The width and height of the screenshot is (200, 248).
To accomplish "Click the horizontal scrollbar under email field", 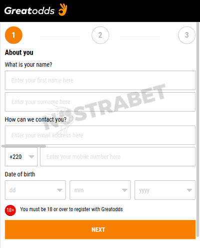I will click(x=23, y=146).
